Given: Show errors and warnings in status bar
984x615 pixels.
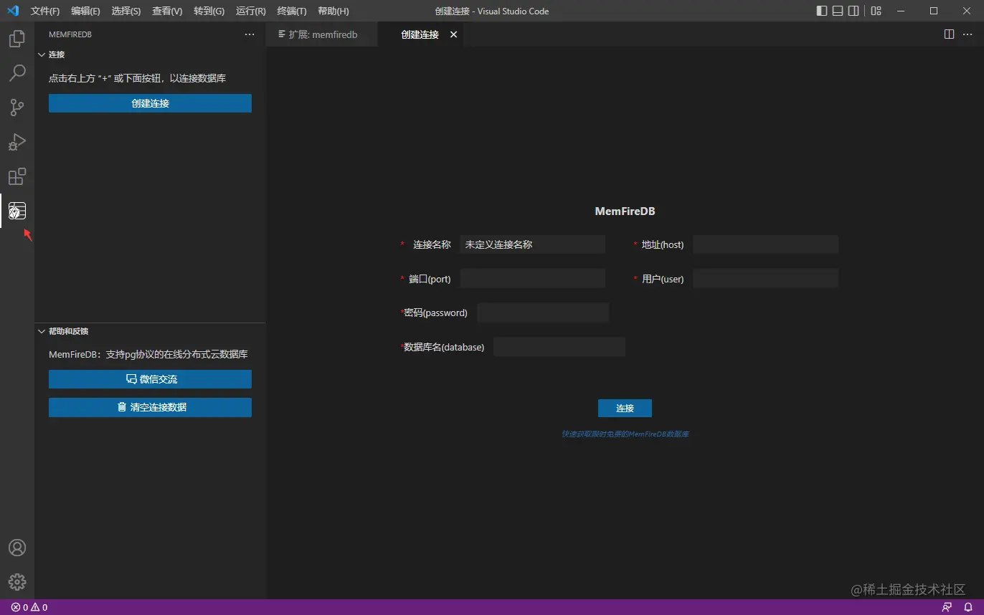Looking at the screenshot, I should click(x=29, y=607).
